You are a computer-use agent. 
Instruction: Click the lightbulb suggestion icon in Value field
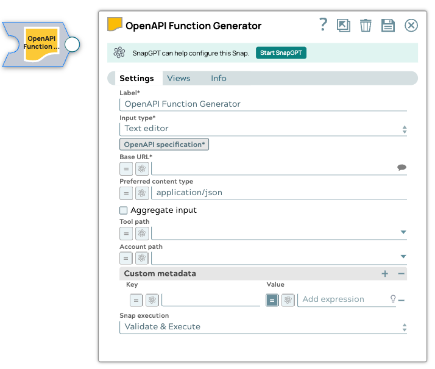393,299
